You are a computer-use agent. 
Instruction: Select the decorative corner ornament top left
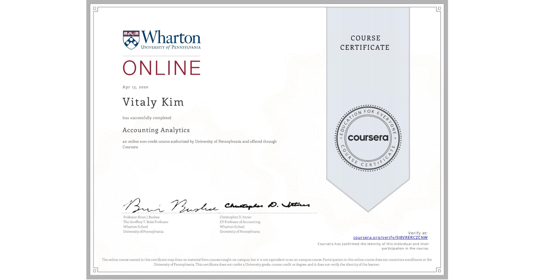coord(95,9)
